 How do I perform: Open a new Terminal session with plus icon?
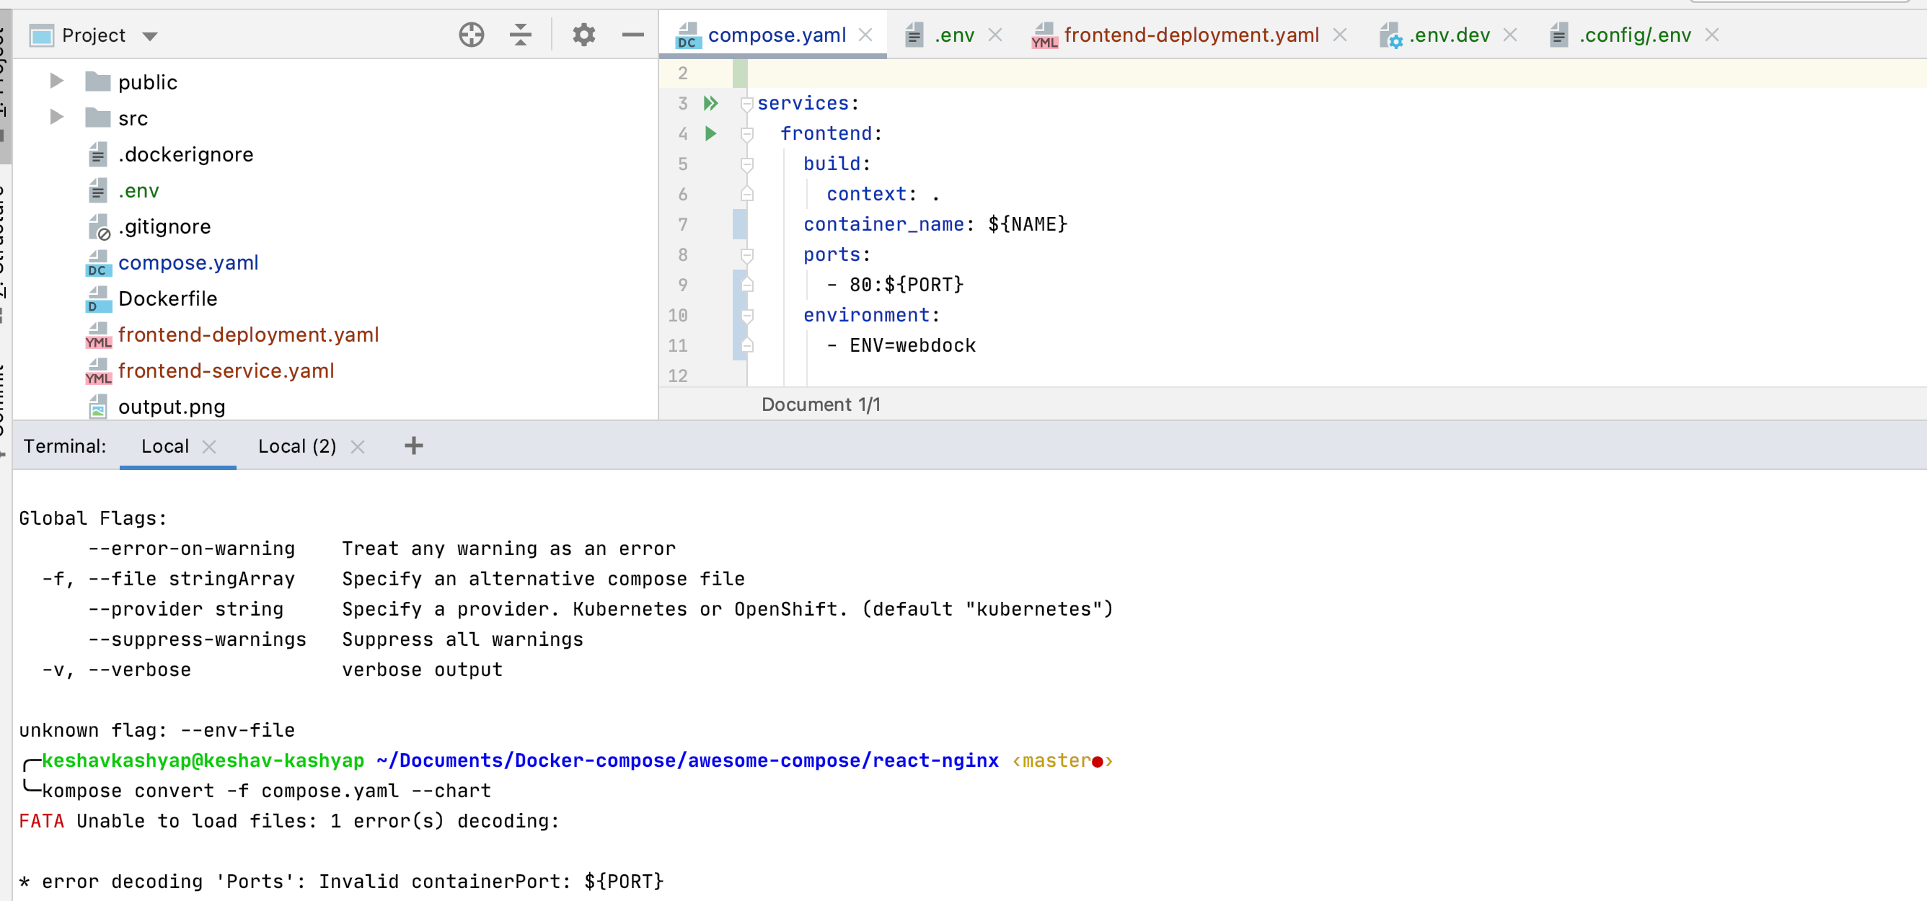[x=414, y=445]
